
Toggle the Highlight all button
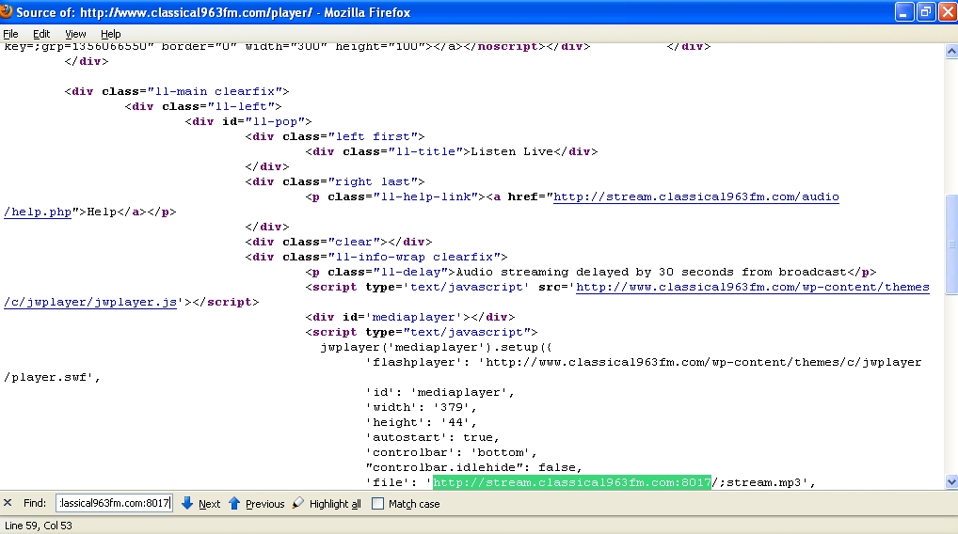click(x=335, y=504)
